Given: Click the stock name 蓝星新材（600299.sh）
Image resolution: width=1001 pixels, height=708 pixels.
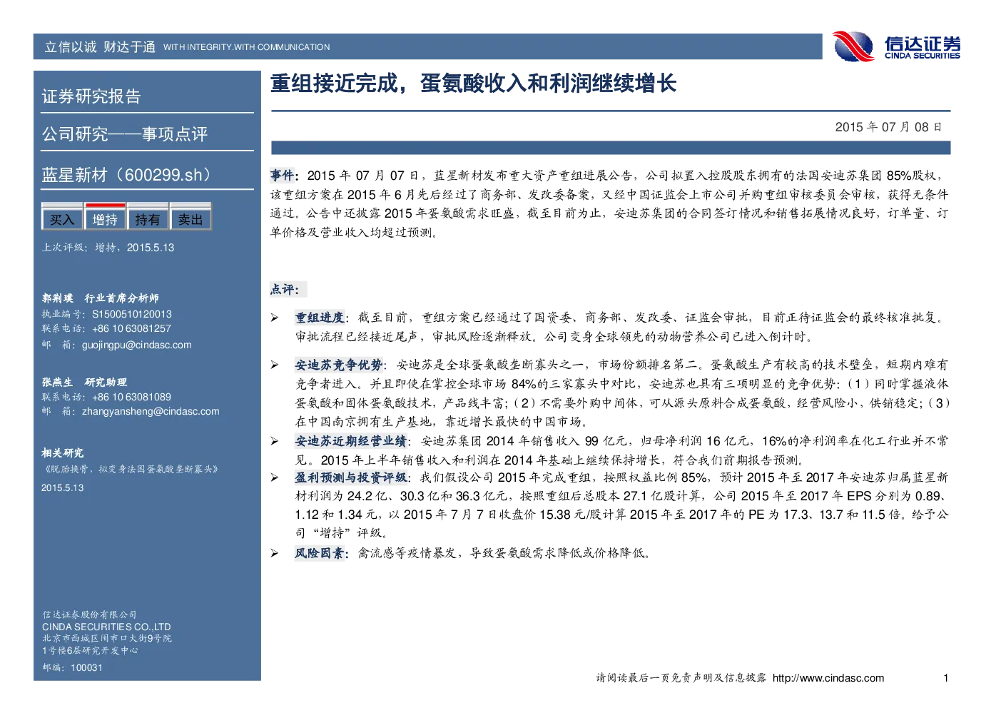Looking at the screenshot, I should [126, 175].
